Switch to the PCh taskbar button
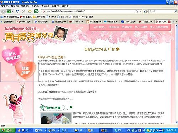Viewport: 178px width, 133px height. click(119, 130)
